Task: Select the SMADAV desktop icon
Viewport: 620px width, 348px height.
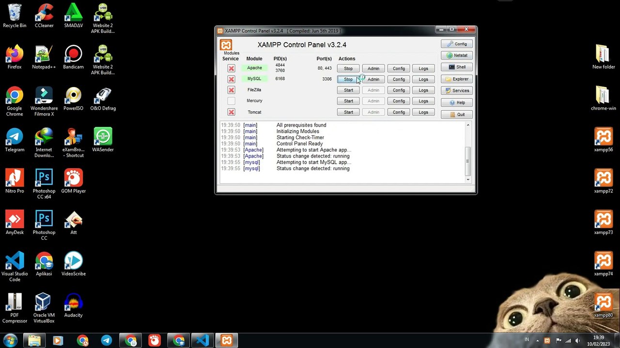Action: tap(74, 16)
